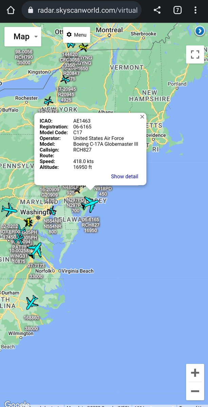
Task: Open the browser share icon
Action: [x=157, y=10]
